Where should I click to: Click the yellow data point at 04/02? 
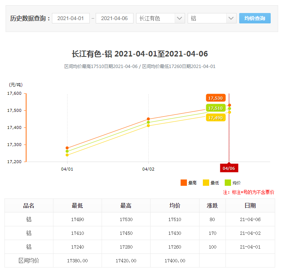(148, 126)
